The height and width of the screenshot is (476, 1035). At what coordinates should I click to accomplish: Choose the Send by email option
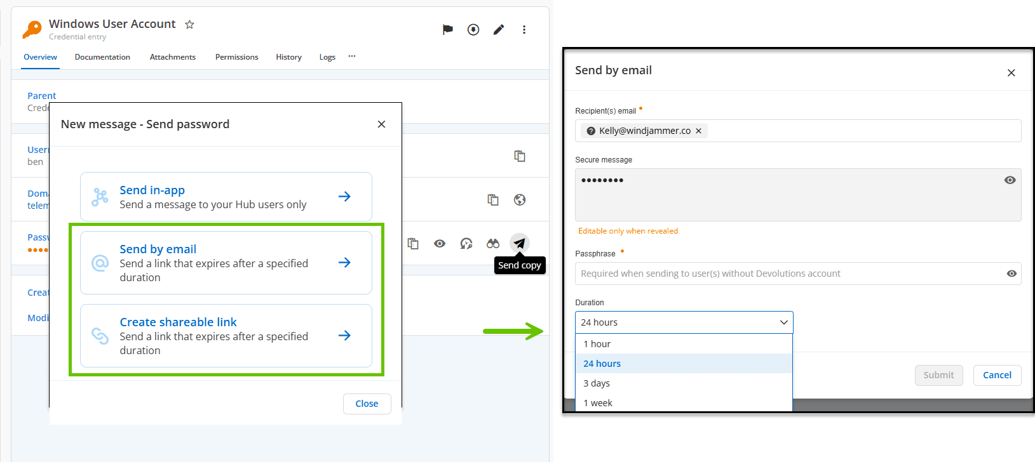(226, 263)
